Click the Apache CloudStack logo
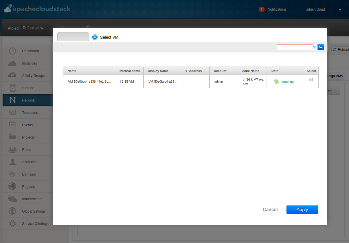The height and width of the screenshot is (243, 349). click(x=37, y=9)
